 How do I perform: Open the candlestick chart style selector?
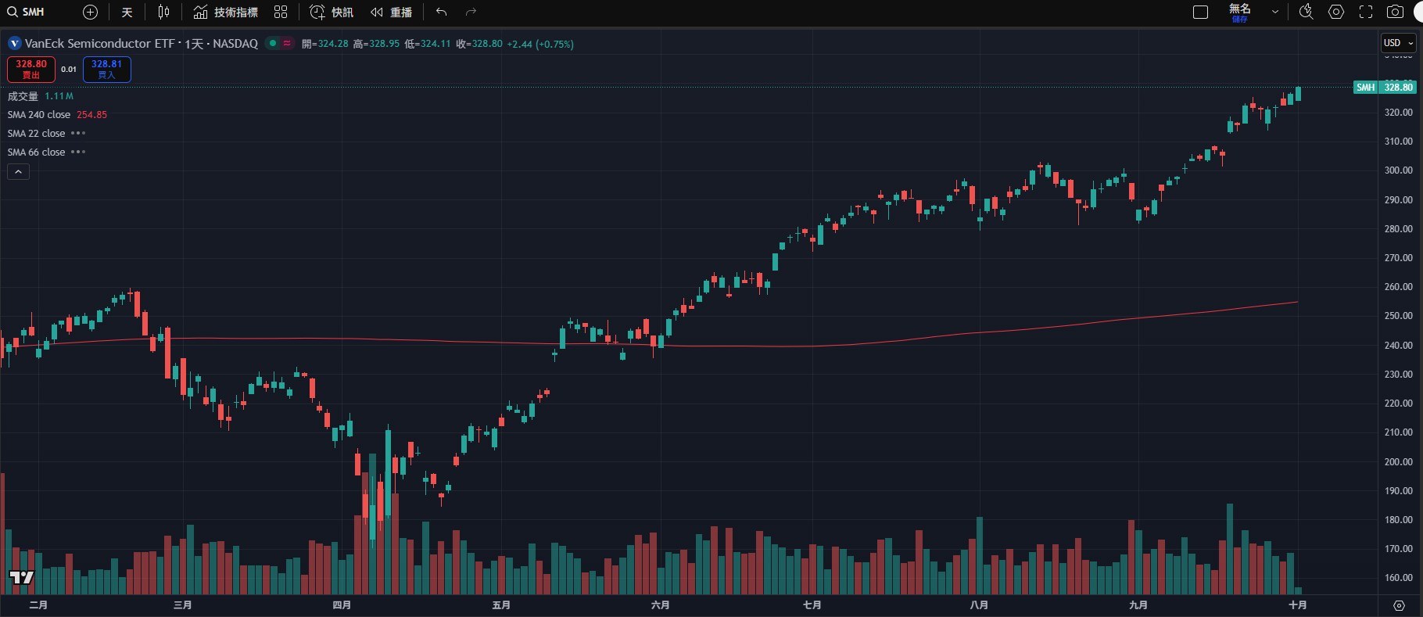tap(163, 12)
